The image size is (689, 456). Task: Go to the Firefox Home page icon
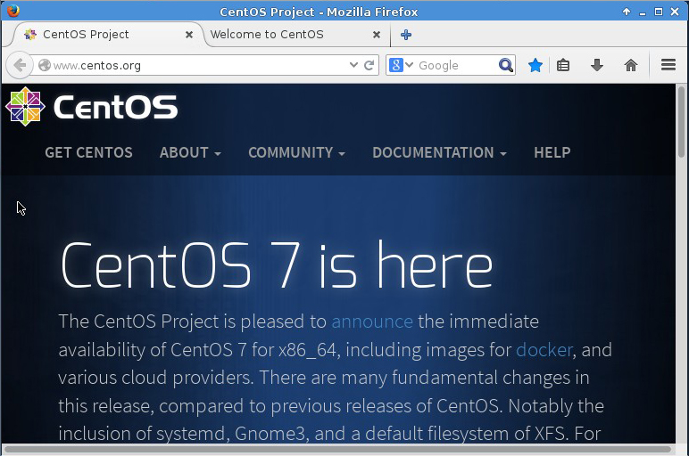coord(631,65)
